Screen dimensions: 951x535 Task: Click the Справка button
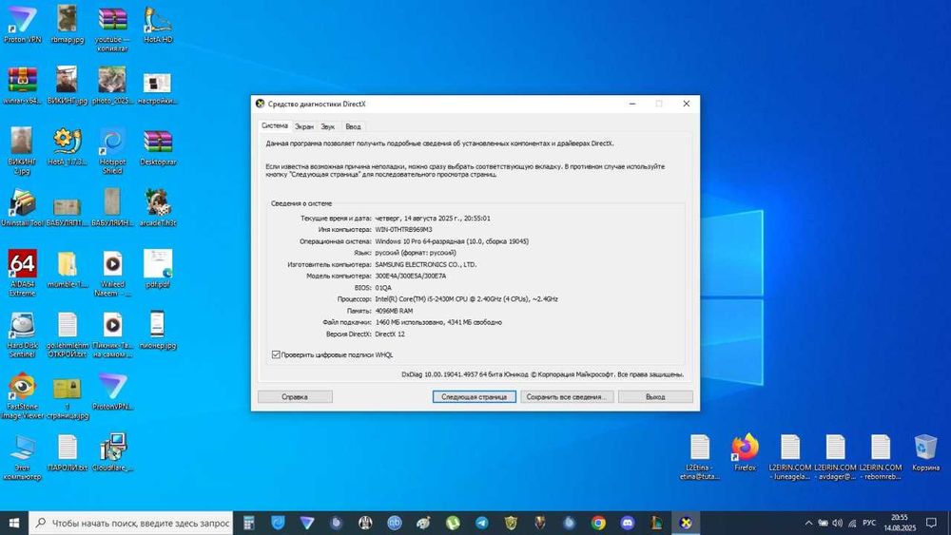[x=295, y=397]
